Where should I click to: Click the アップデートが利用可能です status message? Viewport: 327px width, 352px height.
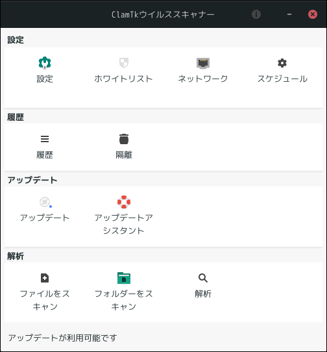[x=62, y=338]
